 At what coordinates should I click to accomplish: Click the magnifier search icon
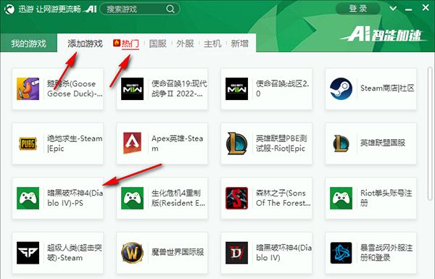click(170, 9)
